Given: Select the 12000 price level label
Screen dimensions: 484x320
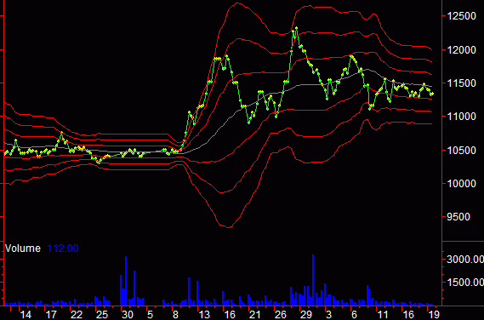Looking at the screenshot, I should tap(462, 49).
